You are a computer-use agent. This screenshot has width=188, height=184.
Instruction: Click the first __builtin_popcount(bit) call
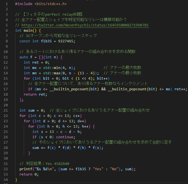74,89
